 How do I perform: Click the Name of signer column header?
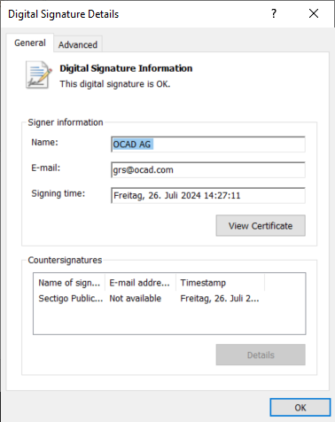tap(69, 283)
